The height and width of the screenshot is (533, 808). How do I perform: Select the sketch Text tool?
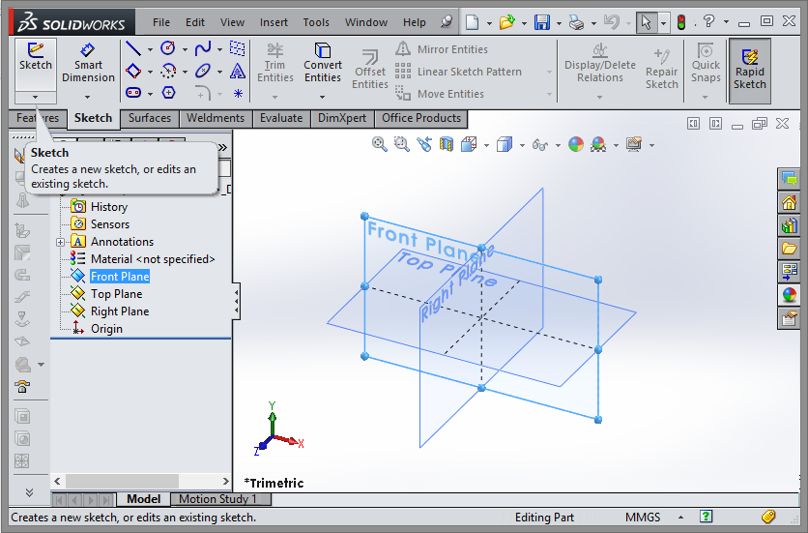click(x=237, y=71)
